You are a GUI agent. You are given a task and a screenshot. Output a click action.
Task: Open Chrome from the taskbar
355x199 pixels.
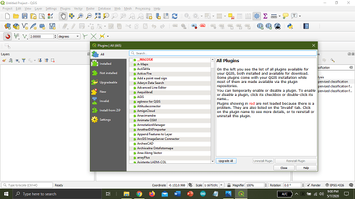[x=139, y=194]
